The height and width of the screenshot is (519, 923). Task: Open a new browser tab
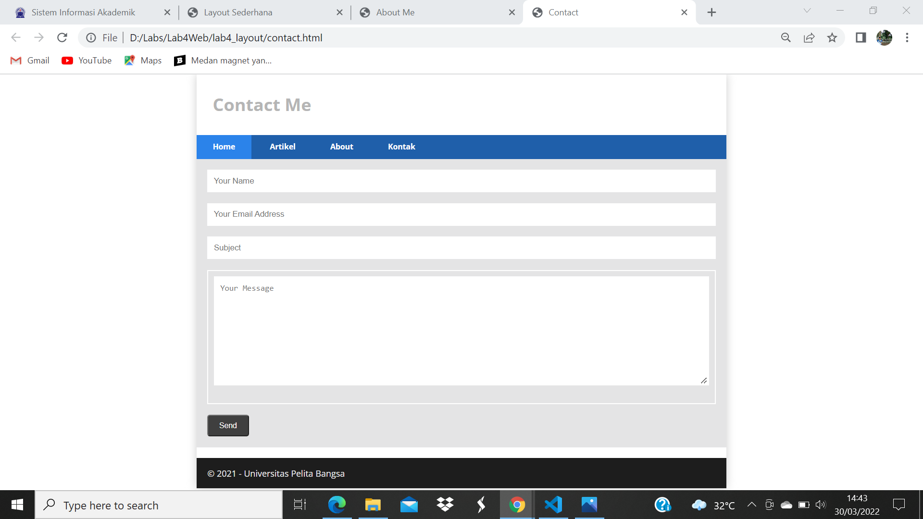(712, 12)
